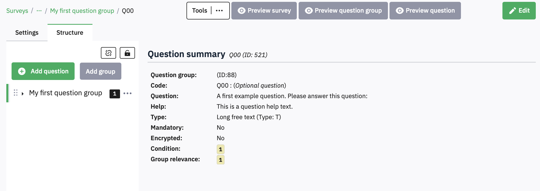Click the question count badge on the group
This screenshot has height=191, width=540.
pyautogui.click(x=115, y=94)
